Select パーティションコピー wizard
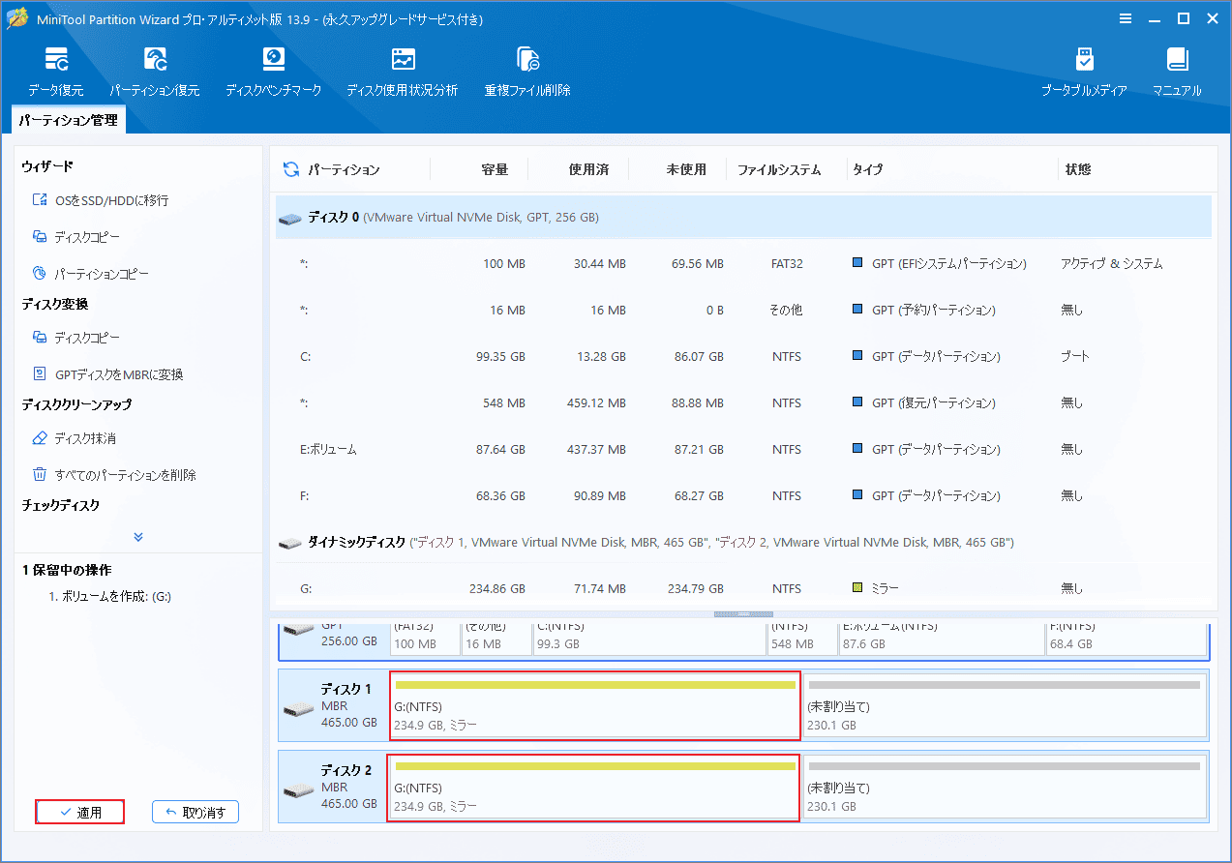 tap(91, 274)
